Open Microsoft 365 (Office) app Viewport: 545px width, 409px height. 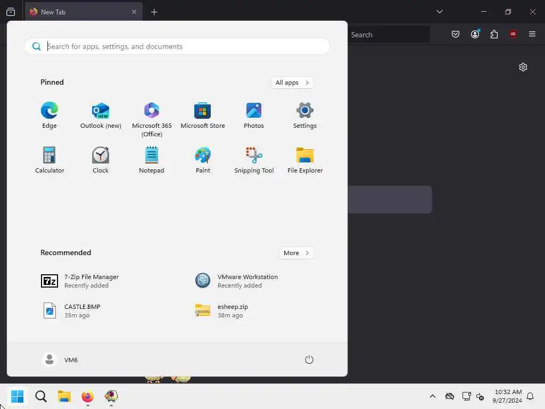152,120
